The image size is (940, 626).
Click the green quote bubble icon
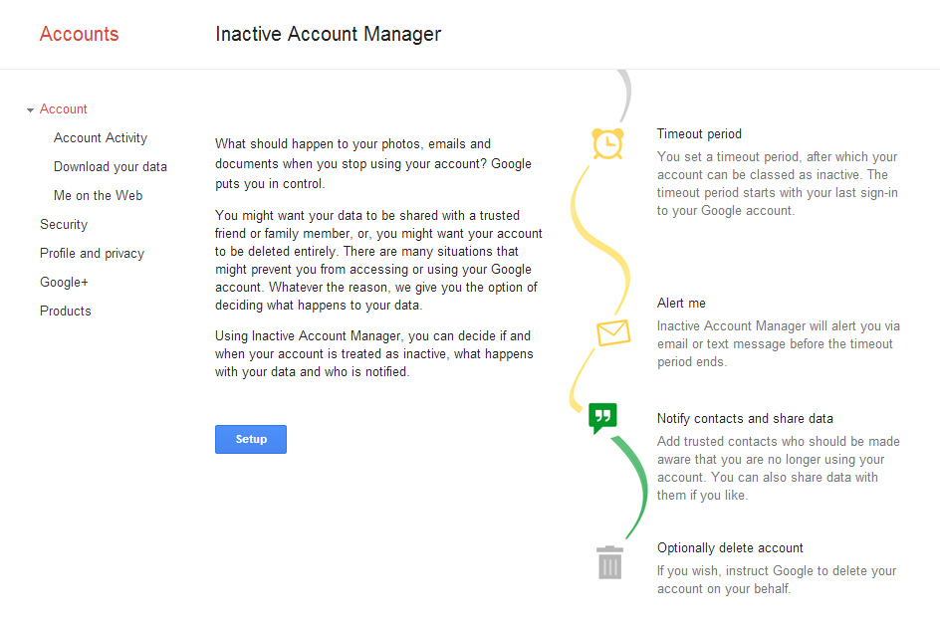click(x=602, y=417)
